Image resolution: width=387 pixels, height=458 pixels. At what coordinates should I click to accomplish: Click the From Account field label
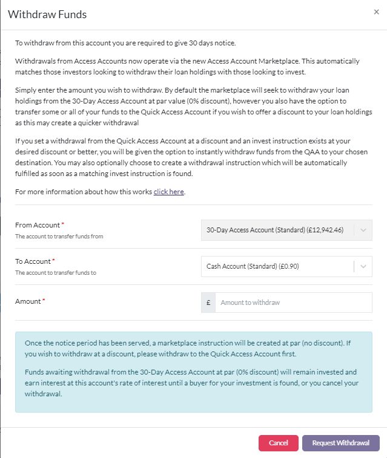[38, 225]
